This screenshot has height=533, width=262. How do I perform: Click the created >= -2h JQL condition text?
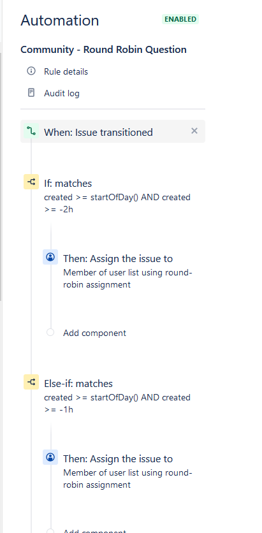pos(117,203)
